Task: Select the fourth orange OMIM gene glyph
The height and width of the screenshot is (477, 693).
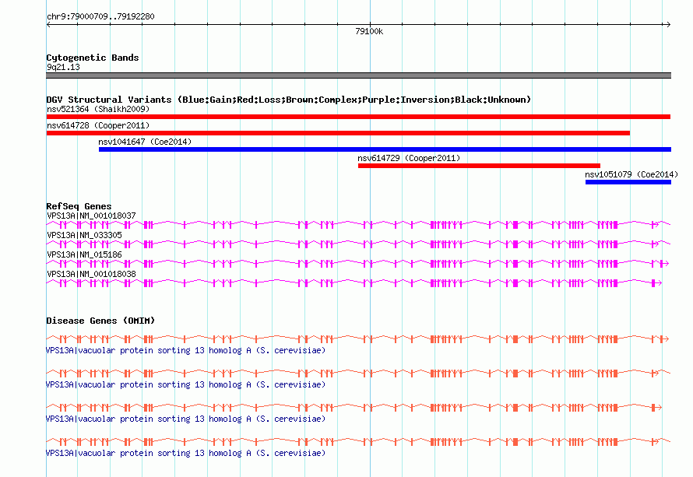Action: [358, 442]
